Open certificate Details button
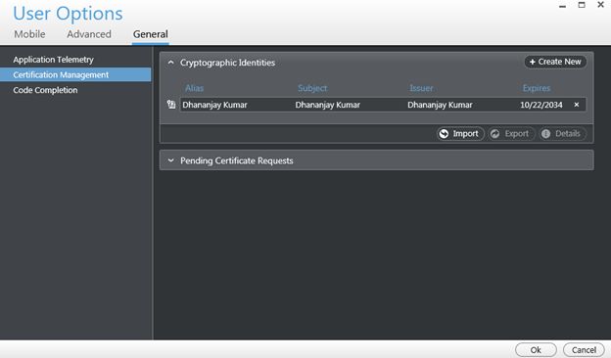The height and width of the screenshot is (358, 611). [562, 133]
